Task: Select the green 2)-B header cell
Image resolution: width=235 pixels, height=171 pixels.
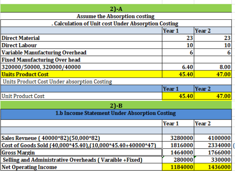Action: [x=116, y=105]
